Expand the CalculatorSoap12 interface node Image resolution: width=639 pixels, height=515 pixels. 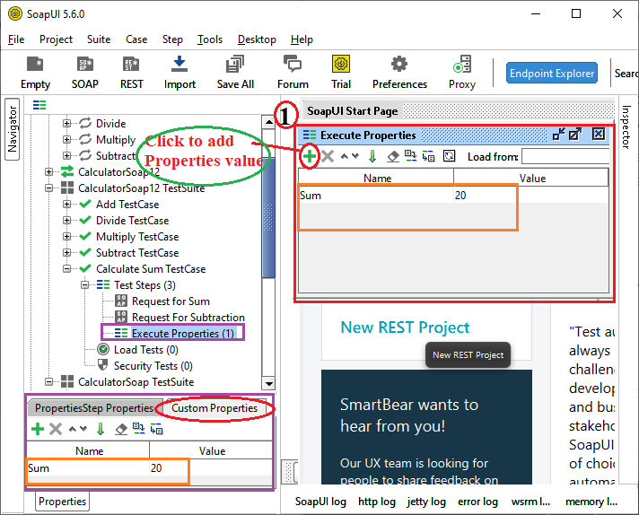48,172
